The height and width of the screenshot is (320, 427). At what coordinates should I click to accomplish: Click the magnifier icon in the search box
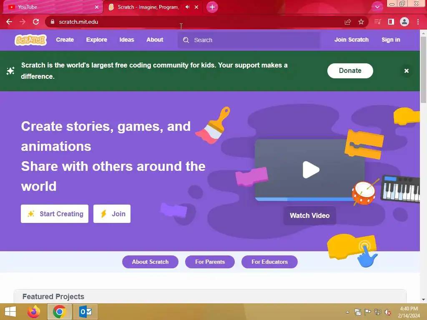point(186,40)
